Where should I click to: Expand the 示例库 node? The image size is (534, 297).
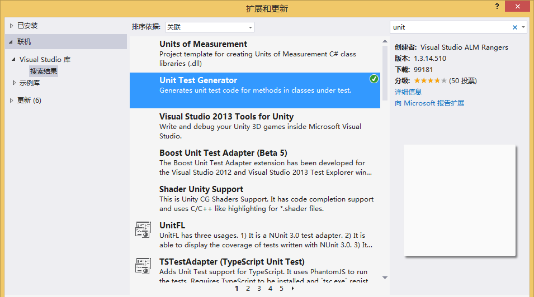coord(14,83)
